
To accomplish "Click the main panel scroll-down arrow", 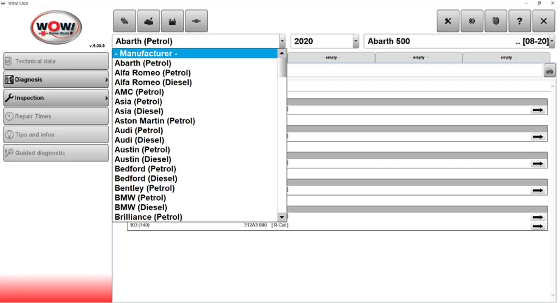I will [553, 295].
